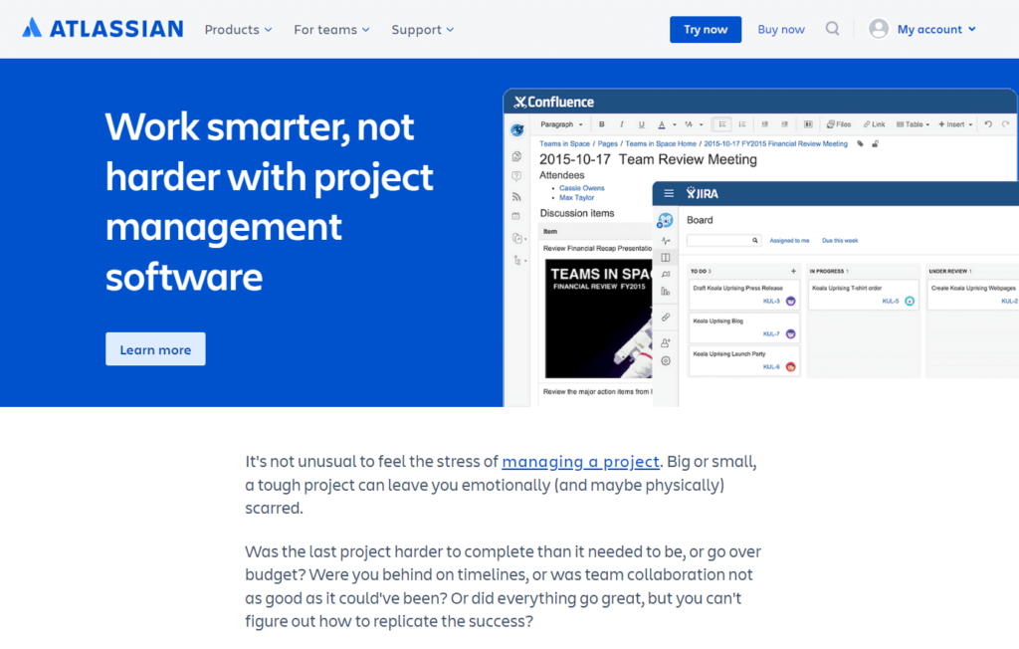Image resolution: width=1019 pixels, height=649 pixels.
Task: Click the JIRA project avatar in sidebar
Action: (x=665, y=220)
